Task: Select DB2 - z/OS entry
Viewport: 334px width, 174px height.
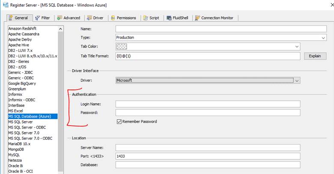Action: (18, 67)
